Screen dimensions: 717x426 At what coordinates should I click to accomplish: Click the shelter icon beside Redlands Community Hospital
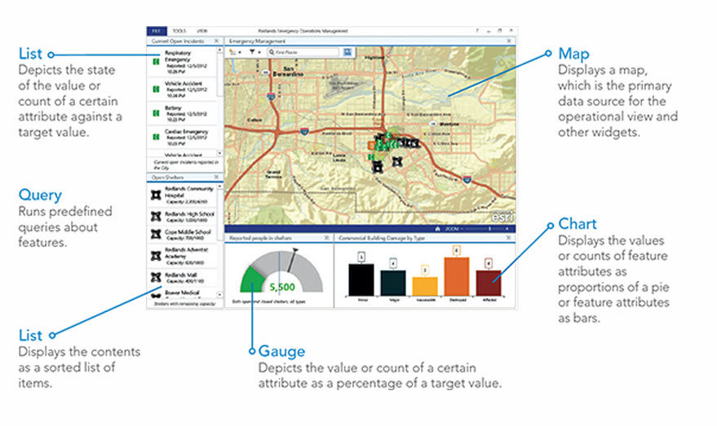[x=156, y=195]
